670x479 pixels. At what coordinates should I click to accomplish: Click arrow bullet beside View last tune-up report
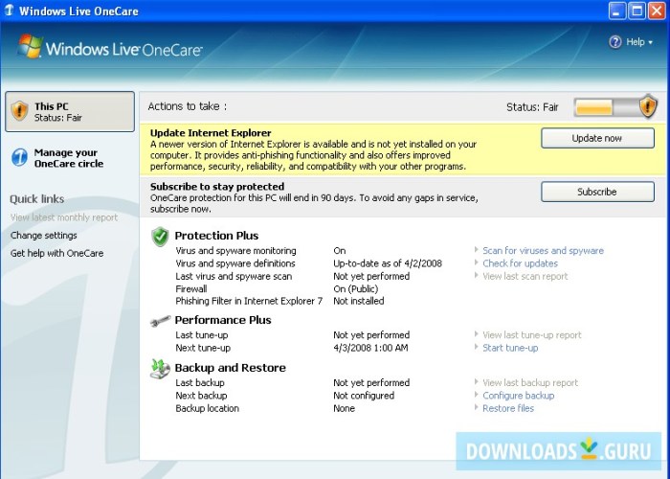pyautogui.click(x=477, y=333)
